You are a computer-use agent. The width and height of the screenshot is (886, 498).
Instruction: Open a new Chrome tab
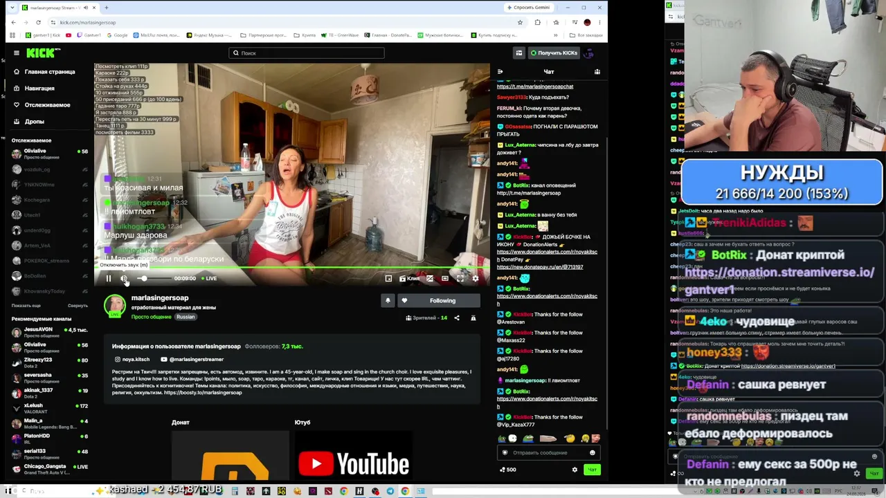[x=107, y=8]
